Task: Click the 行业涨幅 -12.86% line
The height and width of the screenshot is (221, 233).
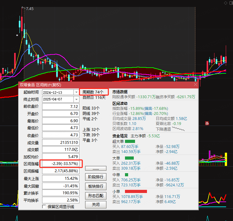Action: (140, 114)
